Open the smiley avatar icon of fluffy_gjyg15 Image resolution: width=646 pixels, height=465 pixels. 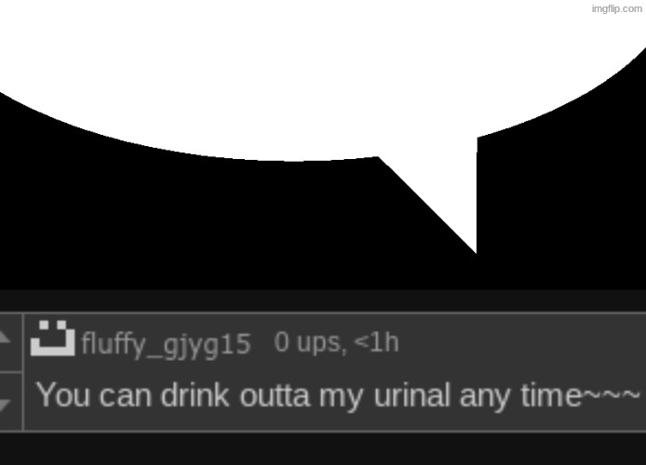click(53, 338)
